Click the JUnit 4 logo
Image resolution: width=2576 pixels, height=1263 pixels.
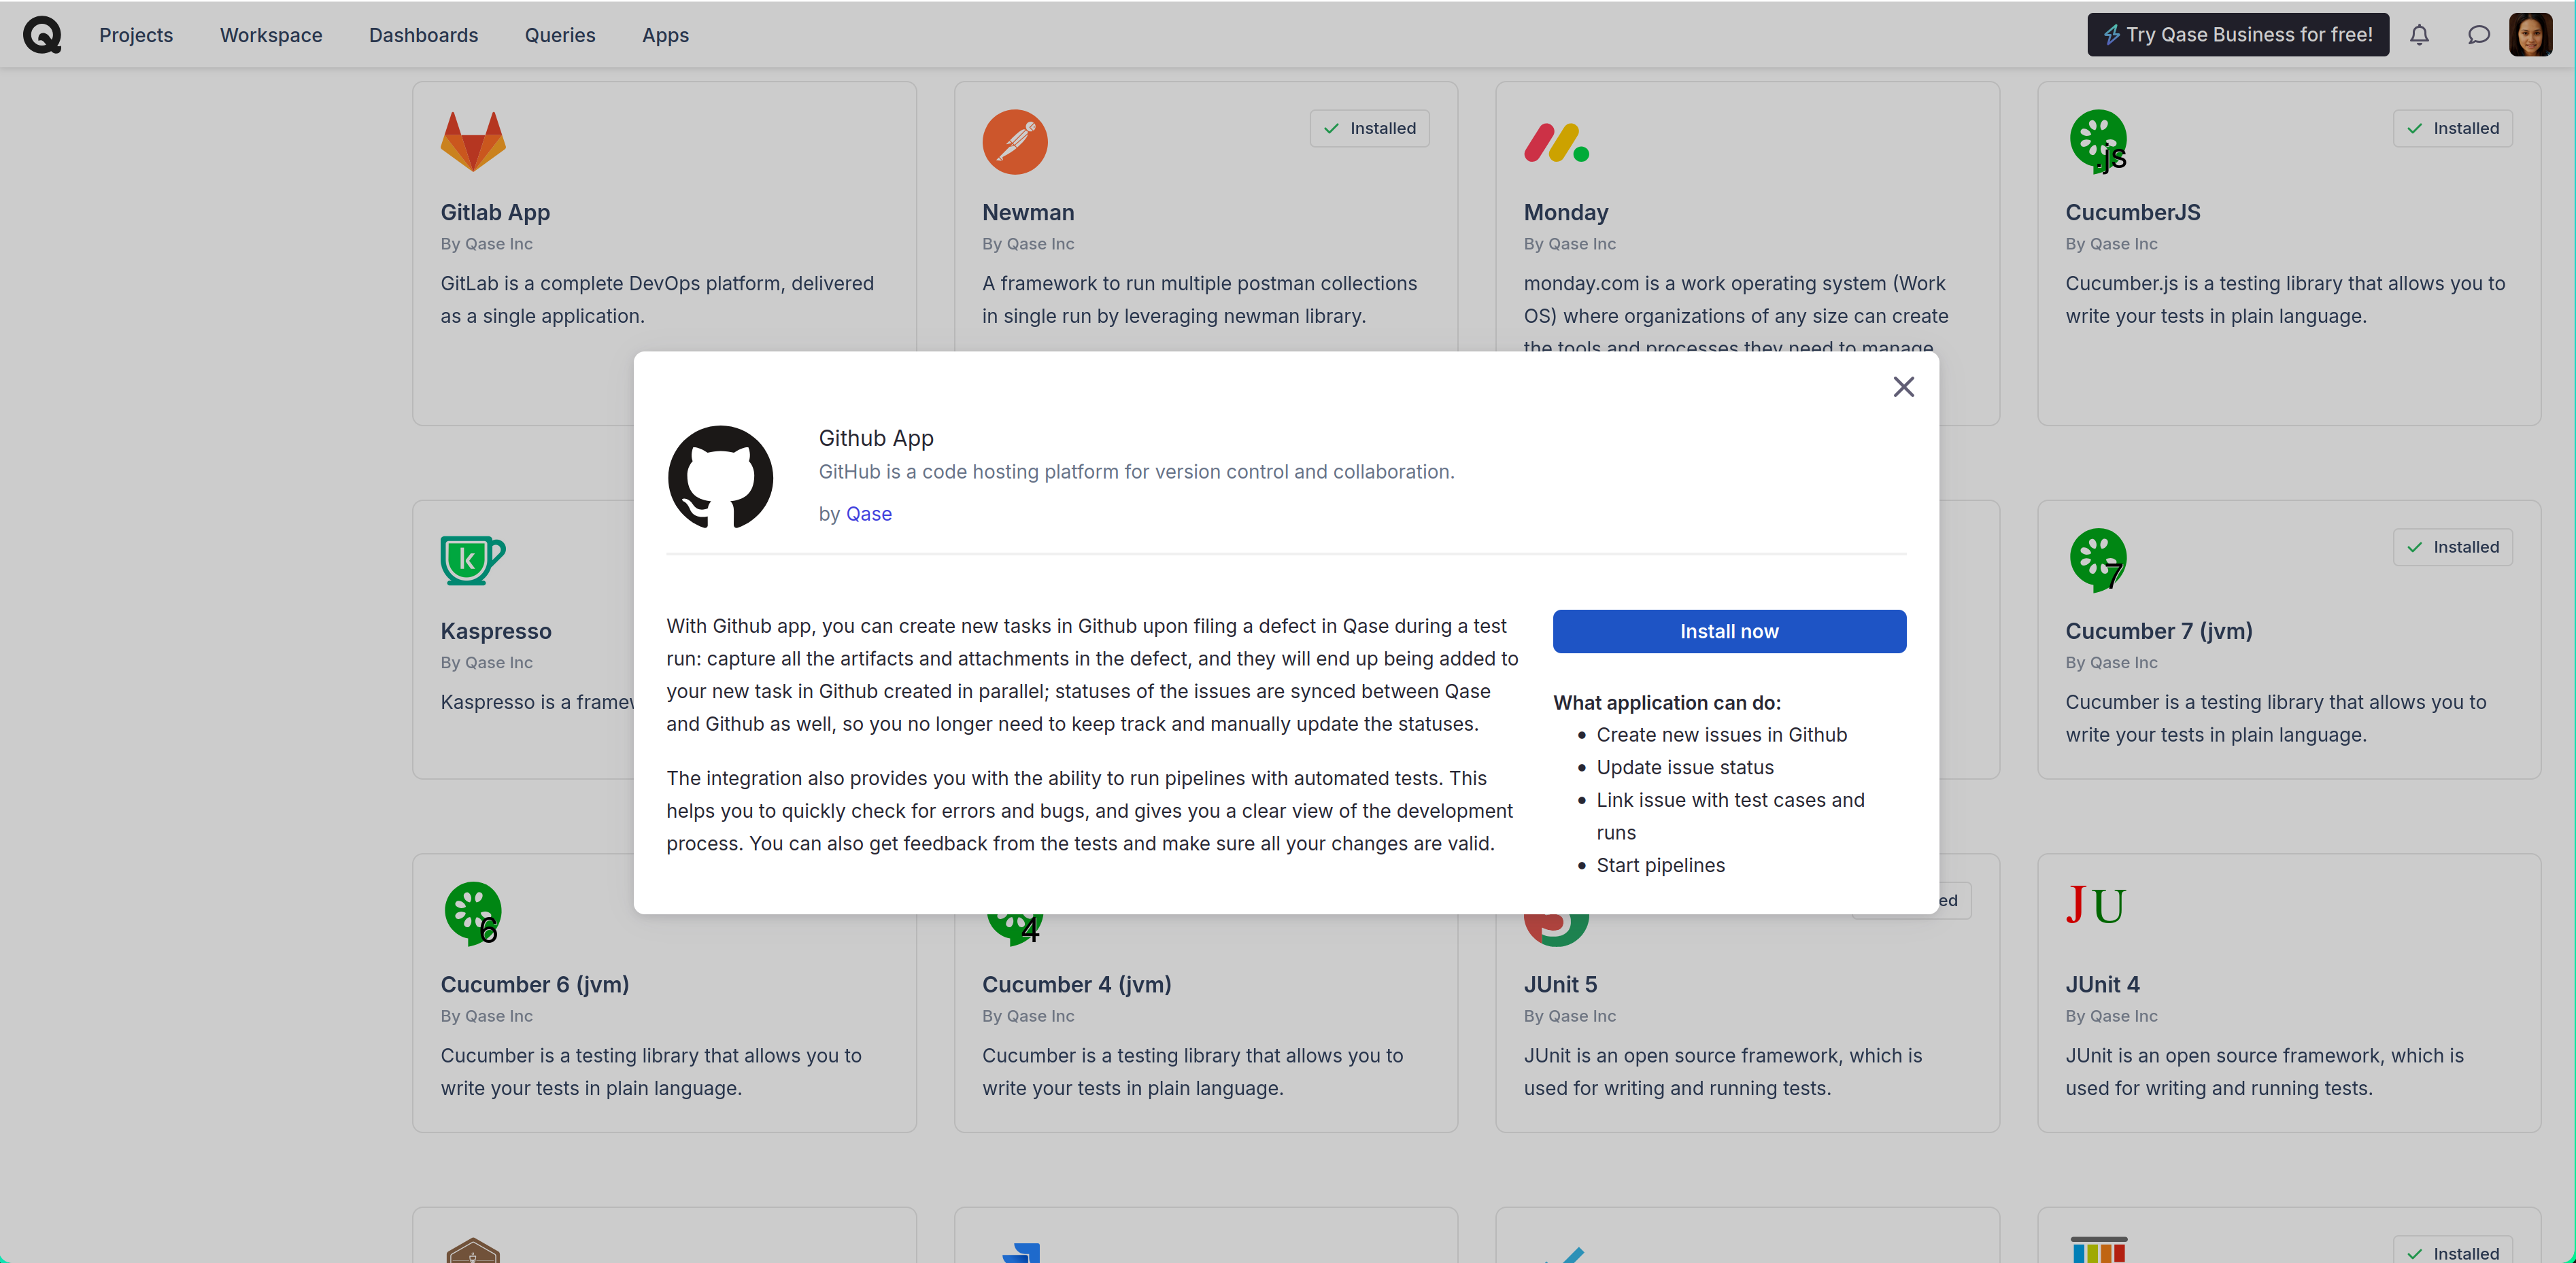point(2096,905)
